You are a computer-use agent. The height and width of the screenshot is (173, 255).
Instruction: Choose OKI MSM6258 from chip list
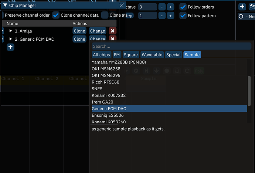[x=169, y=69]
